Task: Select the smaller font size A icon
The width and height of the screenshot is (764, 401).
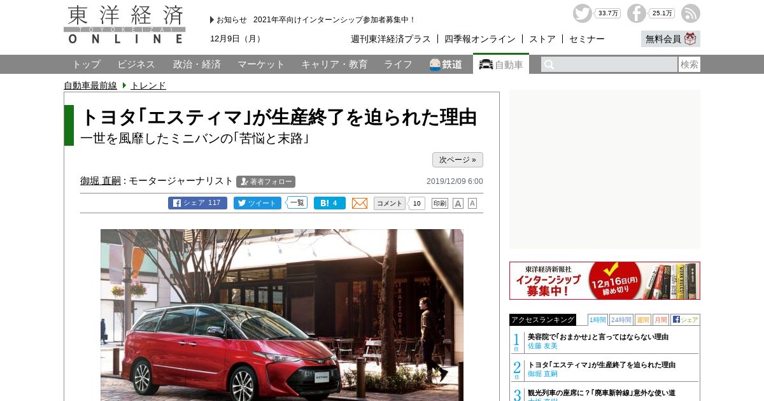Action: [472, 203]
